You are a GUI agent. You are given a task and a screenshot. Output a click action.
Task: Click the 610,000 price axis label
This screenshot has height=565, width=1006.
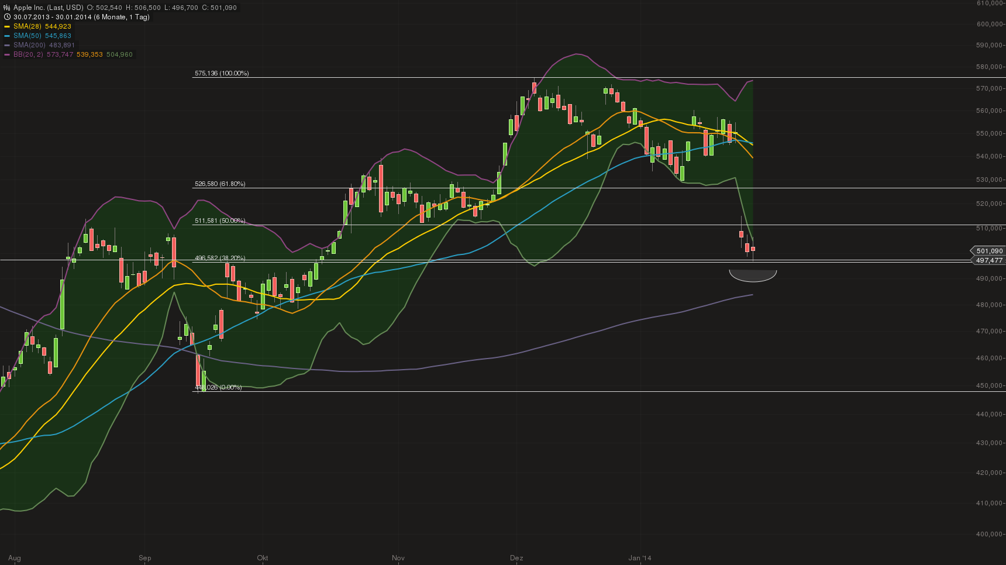coord(991,4)
